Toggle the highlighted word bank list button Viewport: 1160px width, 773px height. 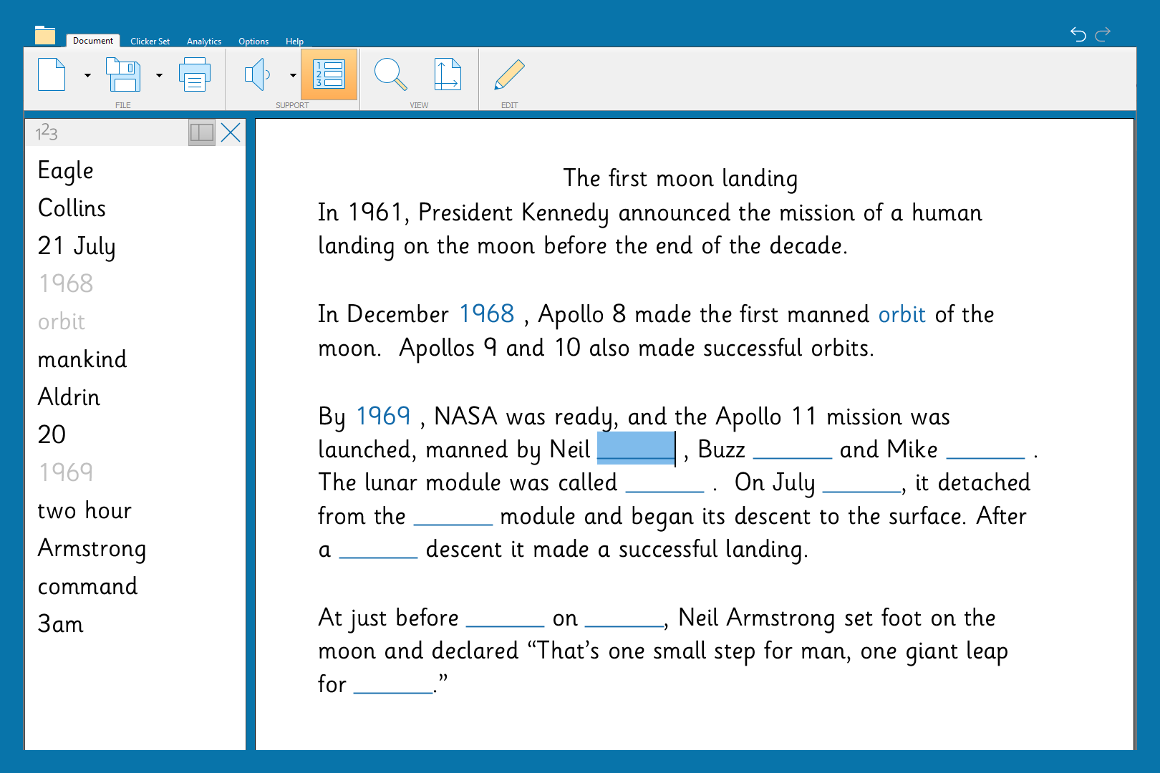point(329,74)
